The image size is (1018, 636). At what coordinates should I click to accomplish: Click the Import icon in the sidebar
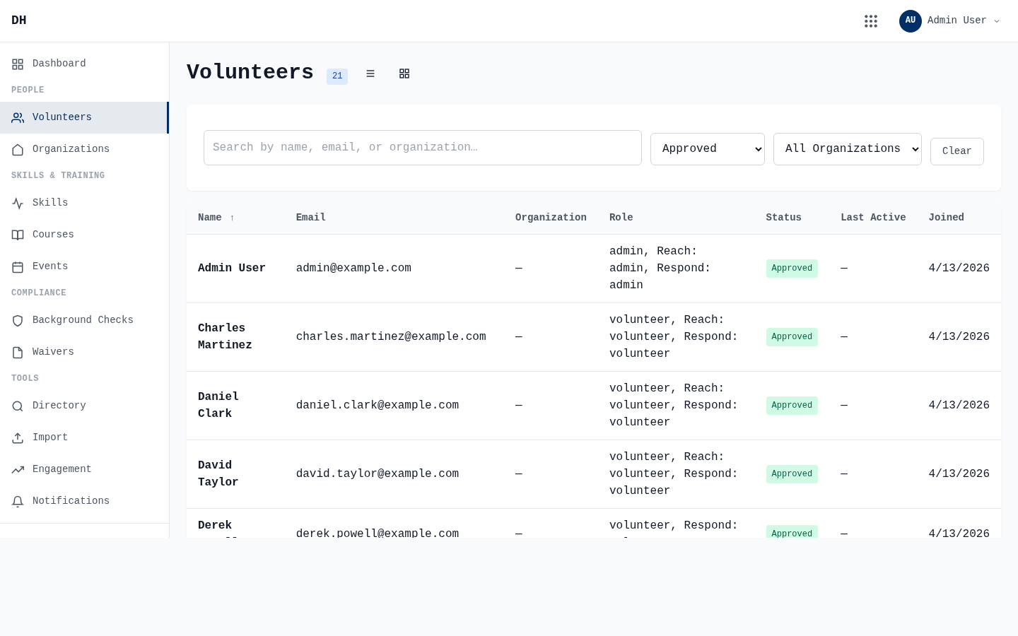tap(18, 437)
